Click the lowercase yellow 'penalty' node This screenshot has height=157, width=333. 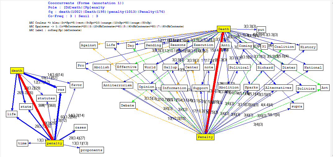pos(55,143)
